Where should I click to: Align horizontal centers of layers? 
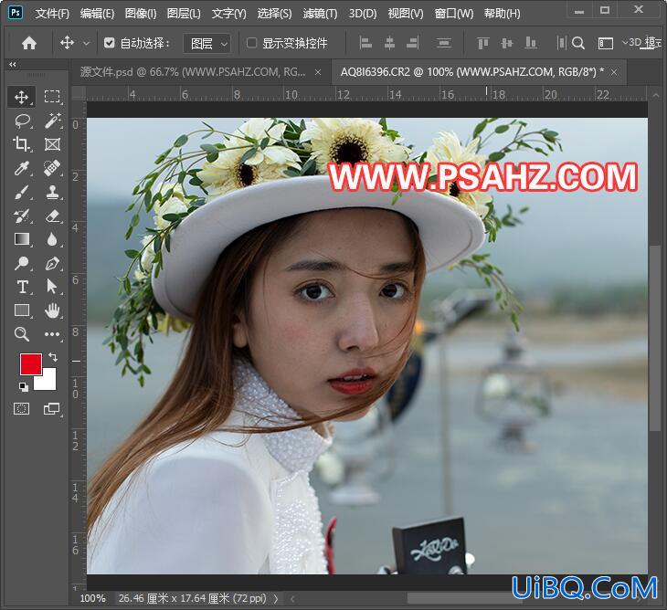coord(389,43)
